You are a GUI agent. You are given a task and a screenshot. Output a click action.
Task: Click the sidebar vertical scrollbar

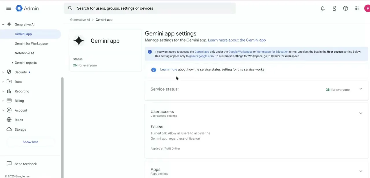62,127
